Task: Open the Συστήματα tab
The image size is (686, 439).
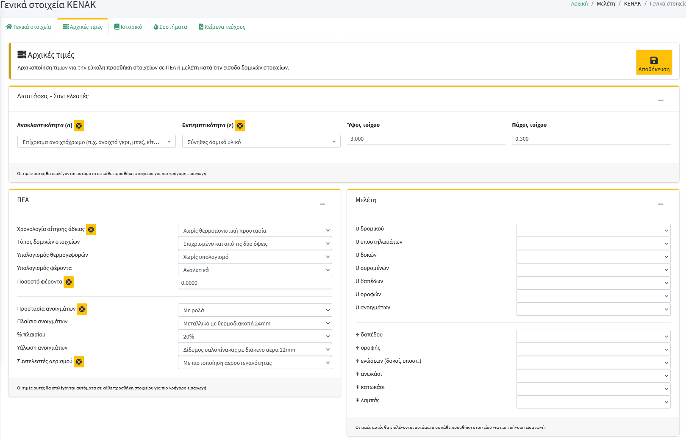Action: 170,27
